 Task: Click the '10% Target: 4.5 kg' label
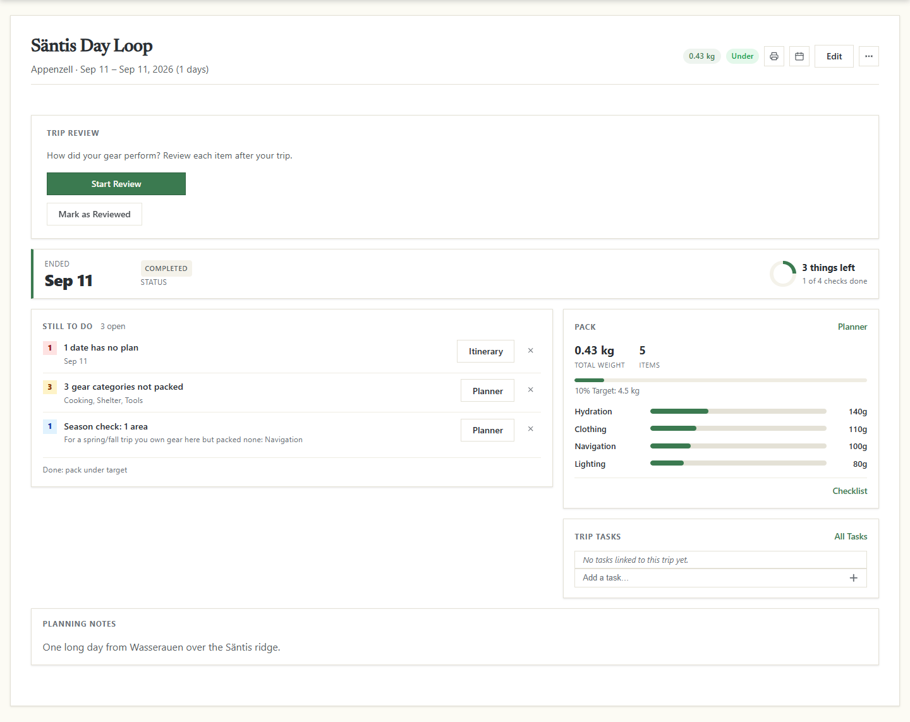pos(607,391)
